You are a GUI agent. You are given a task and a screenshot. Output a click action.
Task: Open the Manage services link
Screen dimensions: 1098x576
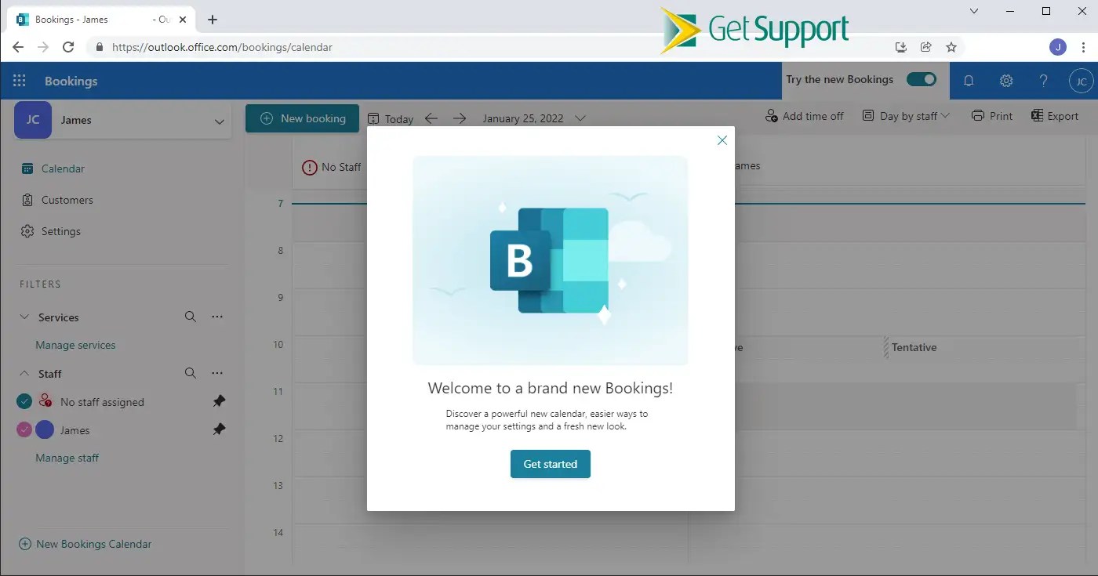coord(75,345)
